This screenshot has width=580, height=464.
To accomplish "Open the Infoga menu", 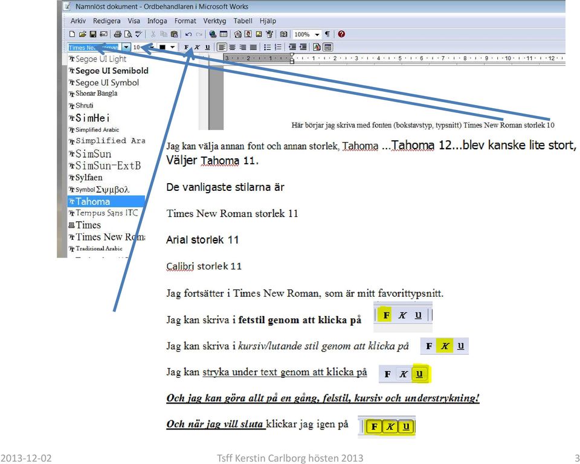I will 157,21.
